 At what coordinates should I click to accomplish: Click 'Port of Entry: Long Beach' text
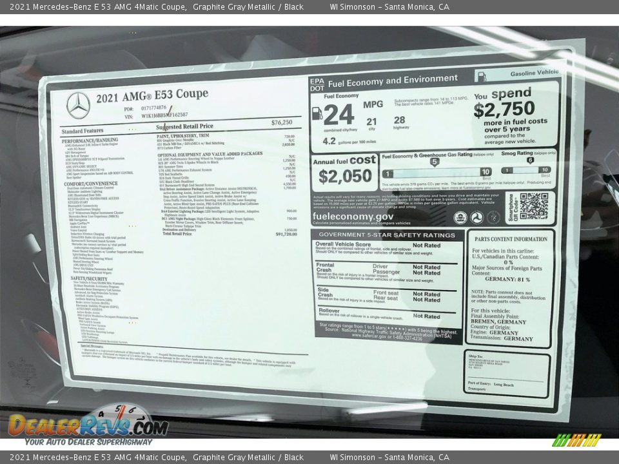tap(491, 384)
